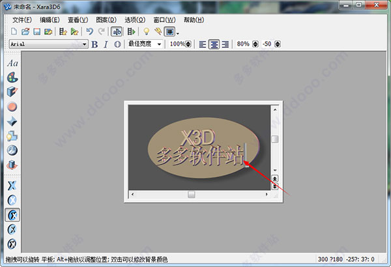Toggle the text edit cursor (a|b) button
This screenshot has height=267, width=391.
tap(117, 32)
